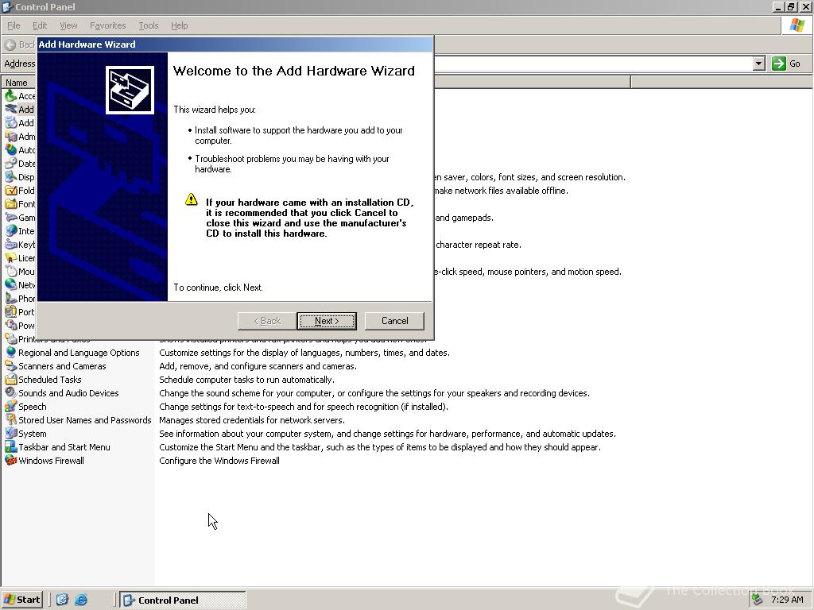The height and width of the screenshot is (610, 814).
Task: Click the Start button
Action: [21, 600]
